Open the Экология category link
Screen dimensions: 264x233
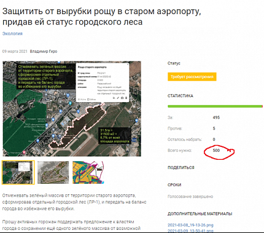(12, 34)
